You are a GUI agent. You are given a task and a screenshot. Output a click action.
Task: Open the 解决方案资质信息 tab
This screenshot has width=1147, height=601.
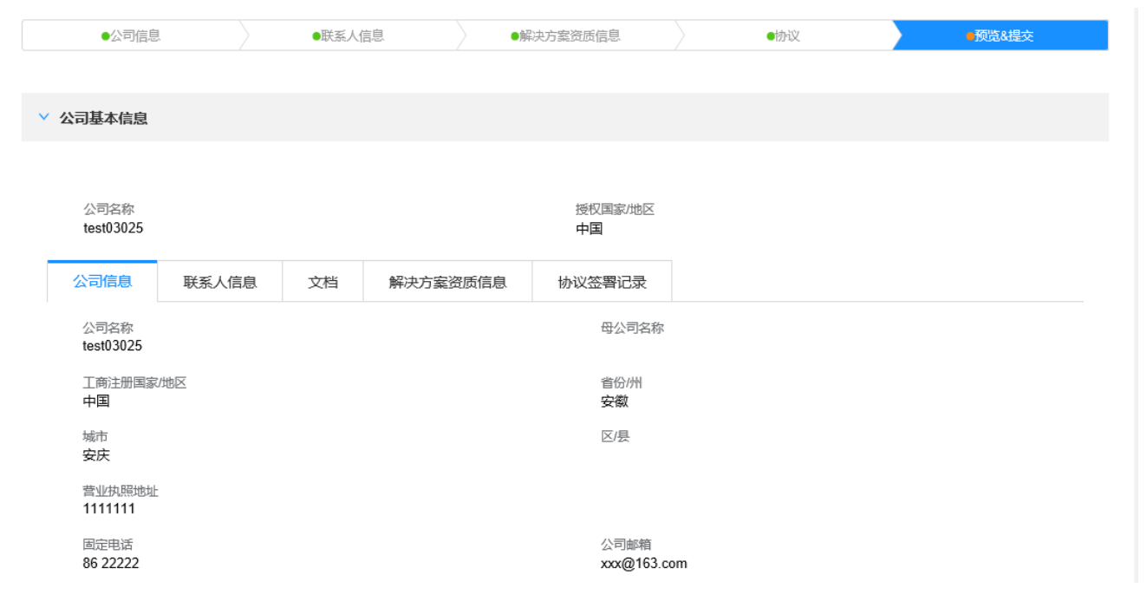pos(447,282)
